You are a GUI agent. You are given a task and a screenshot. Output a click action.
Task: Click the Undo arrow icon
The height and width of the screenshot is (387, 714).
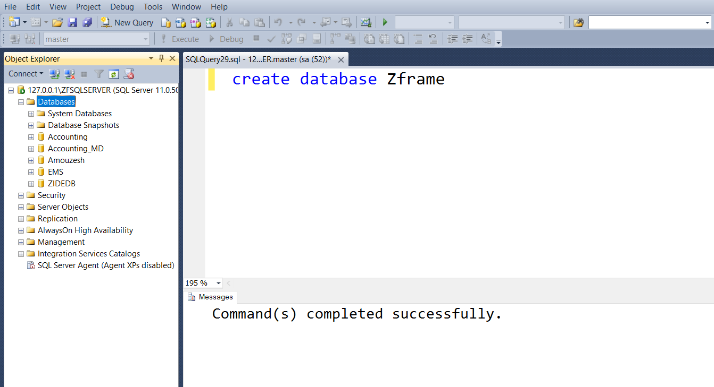pos(278,22)
